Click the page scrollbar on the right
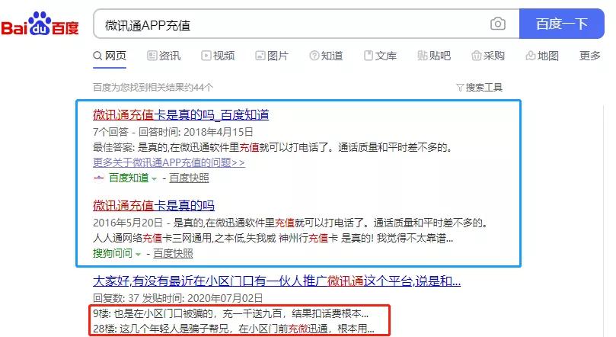 click(605, 220)
